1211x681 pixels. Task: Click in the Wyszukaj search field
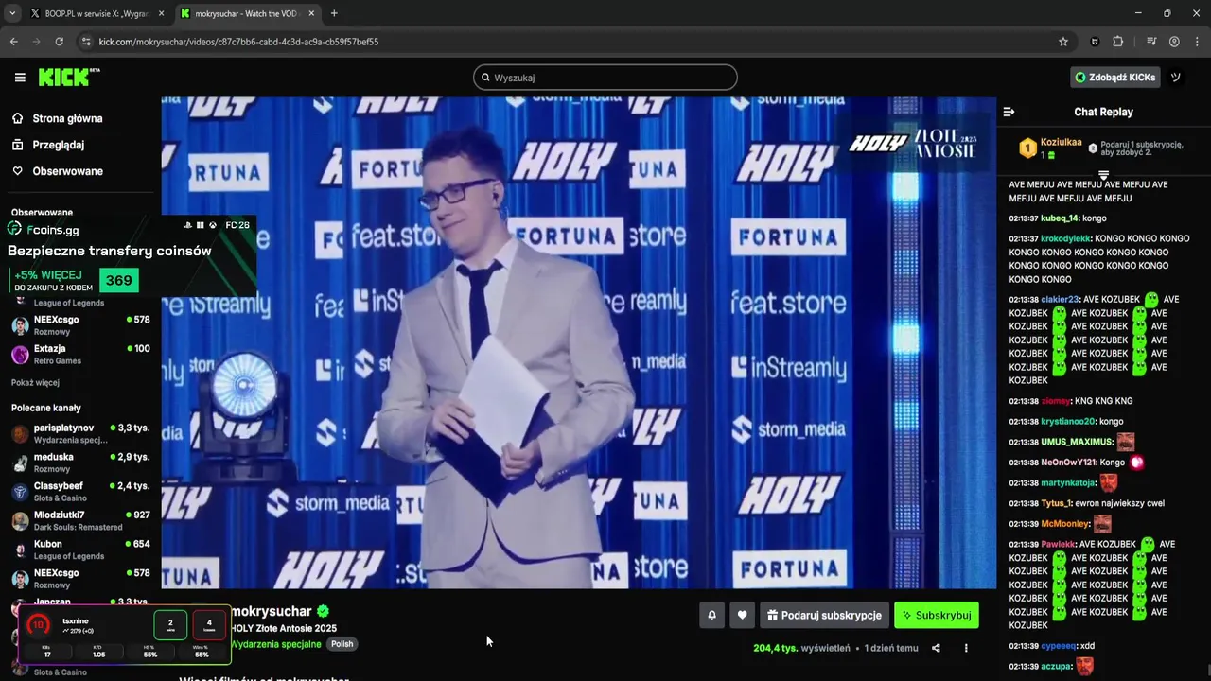pos(605,78)
